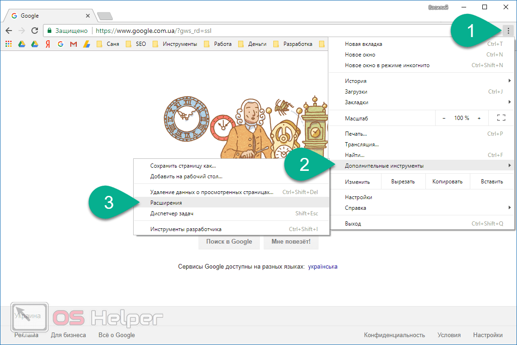The height and width of the screenshot is (345, 517).
Task: Open the apps grid shortcut in bookmarks bar
Action: (9, 44)
